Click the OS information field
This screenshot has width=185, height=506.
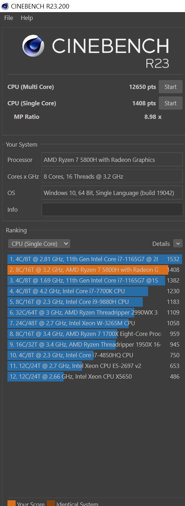click(112, 193)
